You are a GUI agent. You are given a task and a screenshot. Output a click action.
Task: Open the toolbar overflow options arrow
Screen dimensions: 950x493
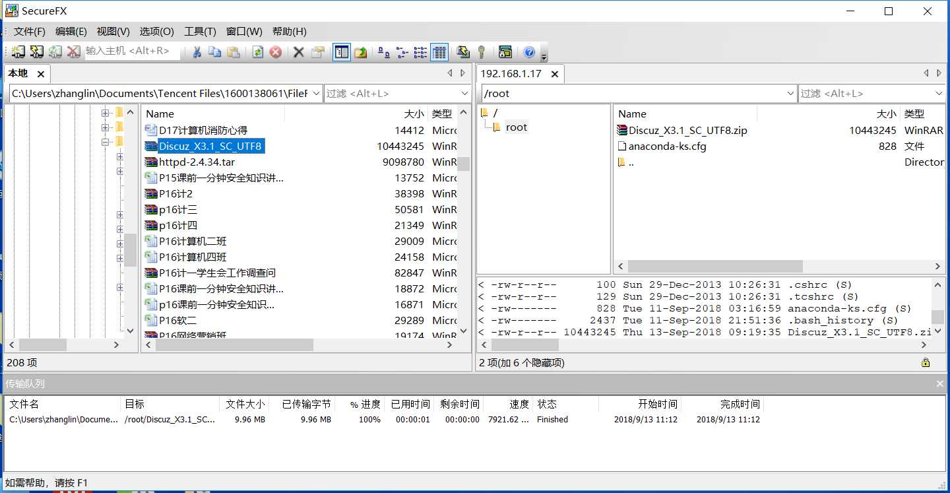pos(544,55)
